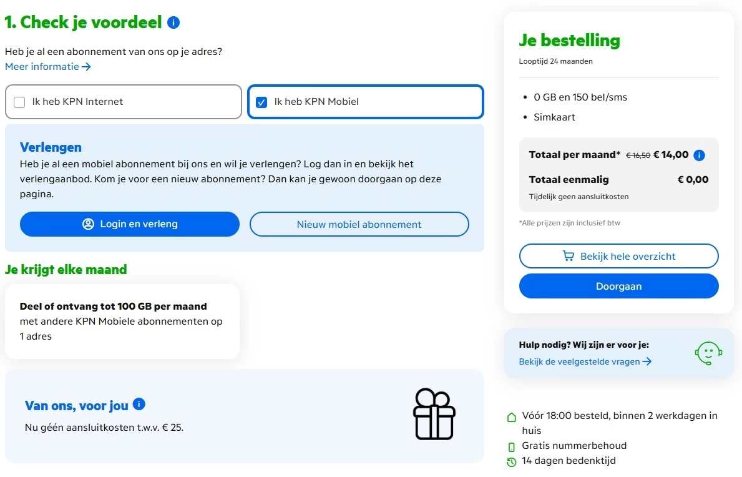Uncheck the Ik heb KPN Mobiel checkbox
The height and width of the screenshot is (477, 742).
click(x=261, y=102)
